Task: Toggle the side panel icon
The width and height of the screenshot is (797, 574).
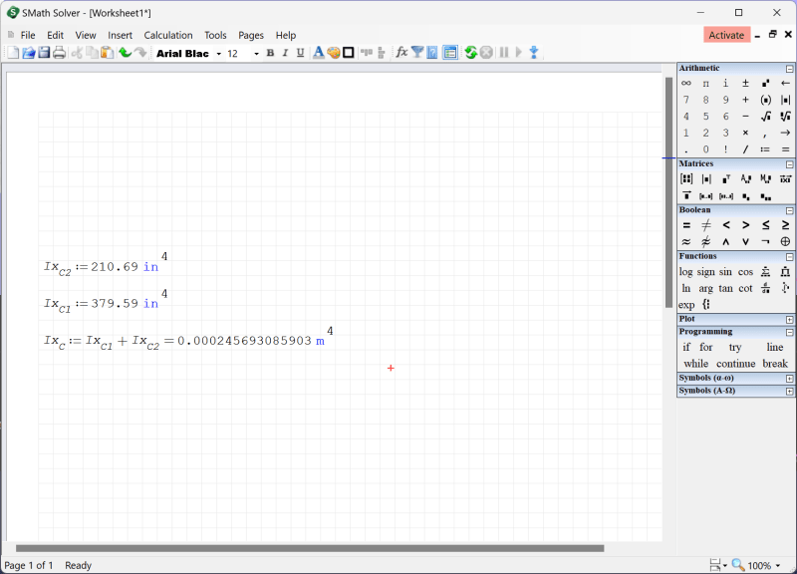Action: coord(450,53)
